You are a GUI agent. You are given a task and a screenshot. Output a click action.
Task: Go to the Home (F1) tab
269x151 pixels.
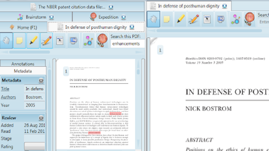point(24,27)
